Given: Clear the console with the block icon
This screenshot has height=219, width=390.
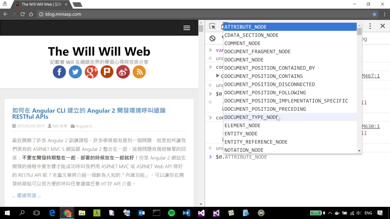Looking at the screenshot, I should (212, 38).
